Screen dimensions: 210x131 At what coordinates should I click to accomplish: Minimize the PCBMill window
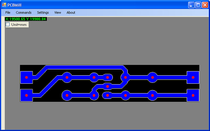click(191, 5)
